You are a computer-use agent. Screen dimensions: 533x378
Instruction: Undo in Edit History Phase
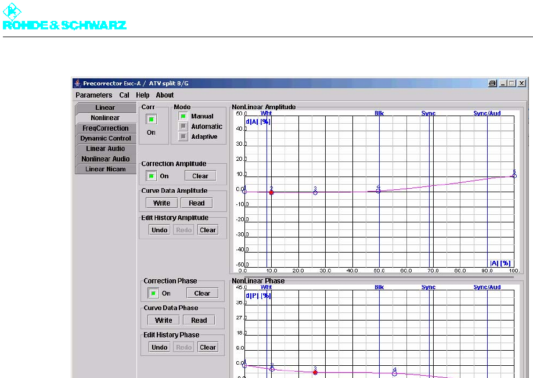pyautogui.click(x=160, y=347)
